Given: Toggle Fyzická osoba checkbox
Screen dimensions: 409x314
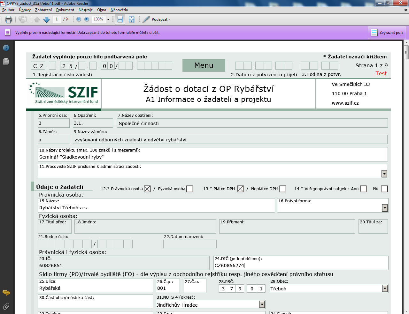Looking at the screenshot, I should [x=189, y=189].
